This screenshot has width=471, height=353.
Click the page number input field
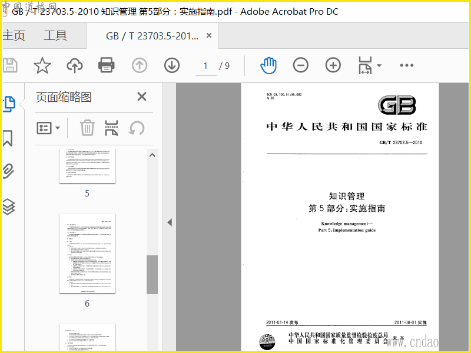pos(205,66)
